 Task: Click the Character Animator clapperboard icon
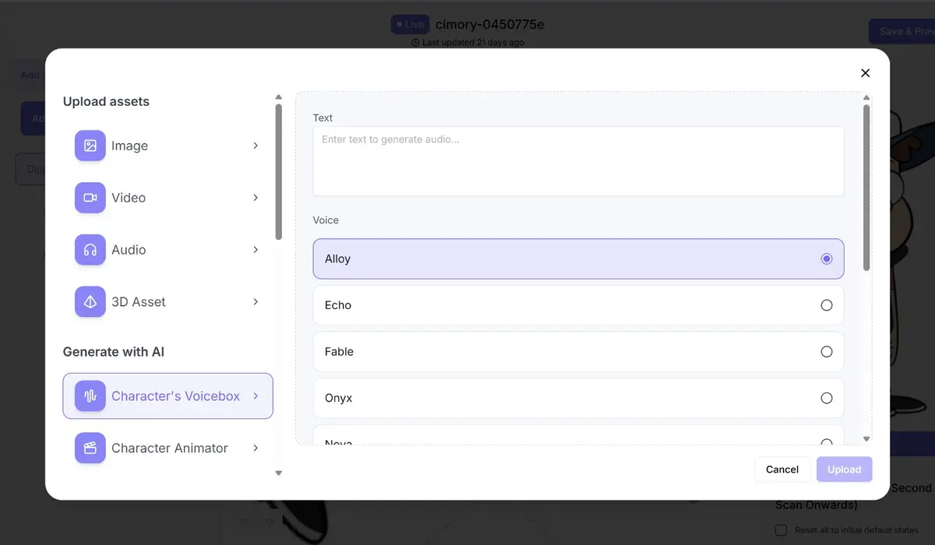tap(90, 448)
